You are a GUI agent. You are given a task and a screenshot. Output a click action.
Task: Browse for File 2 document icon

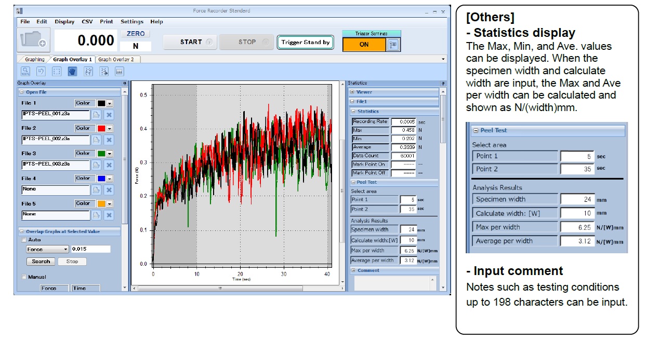tap(97, 140)
